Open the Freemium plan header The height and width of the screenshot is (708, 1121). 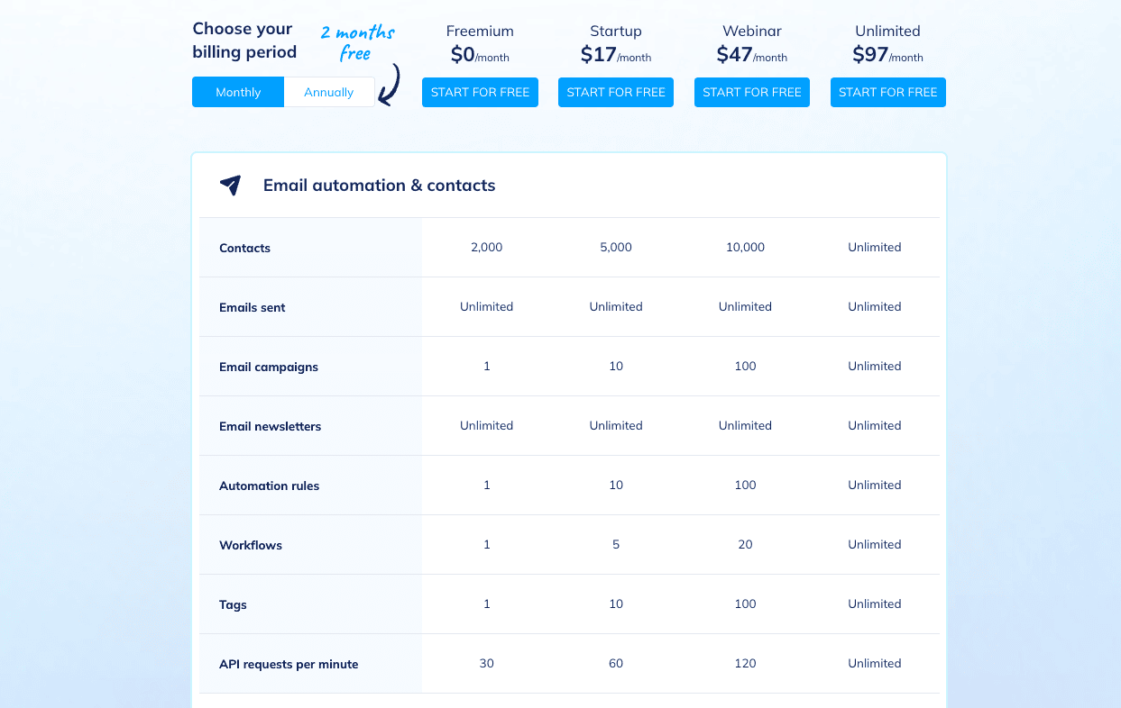click(x=480, y=41)
